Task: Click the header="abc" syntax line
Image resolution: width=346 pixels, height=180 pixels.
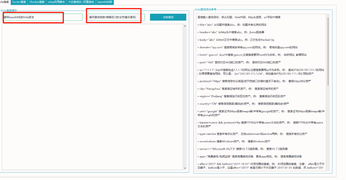Action: pos(231,32)
